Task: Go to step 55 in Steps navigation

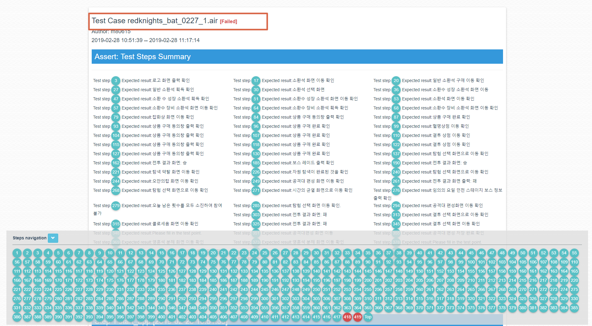Action: (x=574, y=253)
